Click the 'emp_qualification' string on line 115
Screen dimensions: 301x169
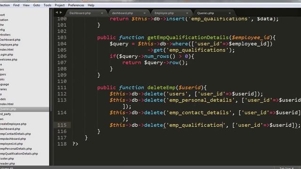196,125
